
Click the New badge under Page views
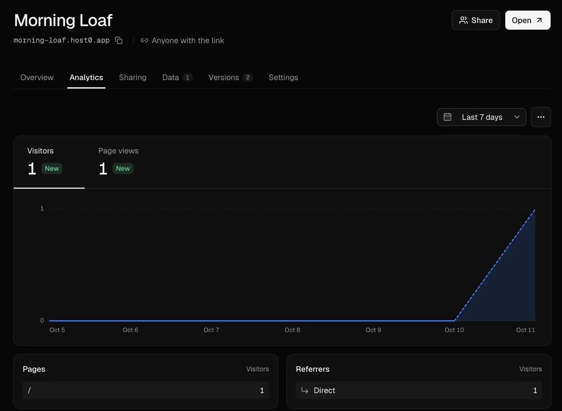tap(123, 169)
